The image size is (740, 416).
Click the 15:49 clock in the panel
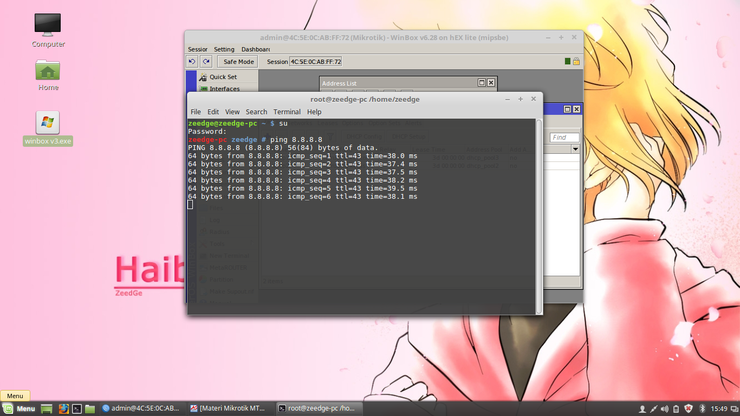(x=719, y=409)
